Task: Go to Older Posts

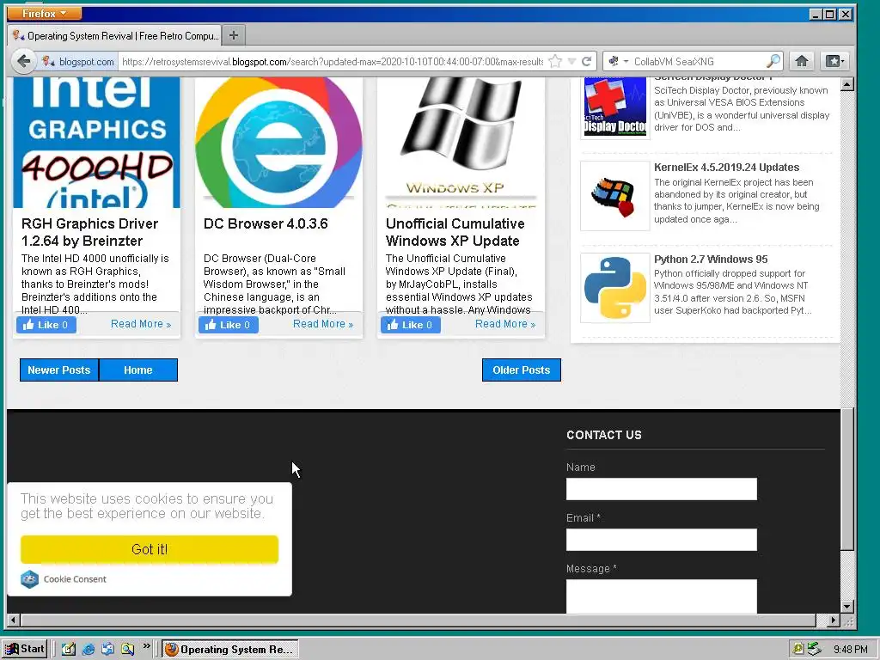Action: [x=522, y=370]
